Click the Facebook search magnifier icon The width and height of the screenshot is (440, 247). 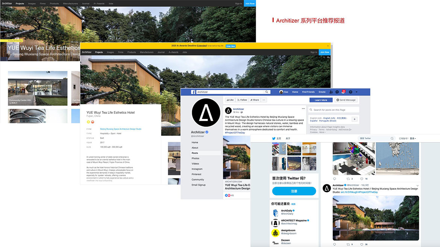click(267, 92)
